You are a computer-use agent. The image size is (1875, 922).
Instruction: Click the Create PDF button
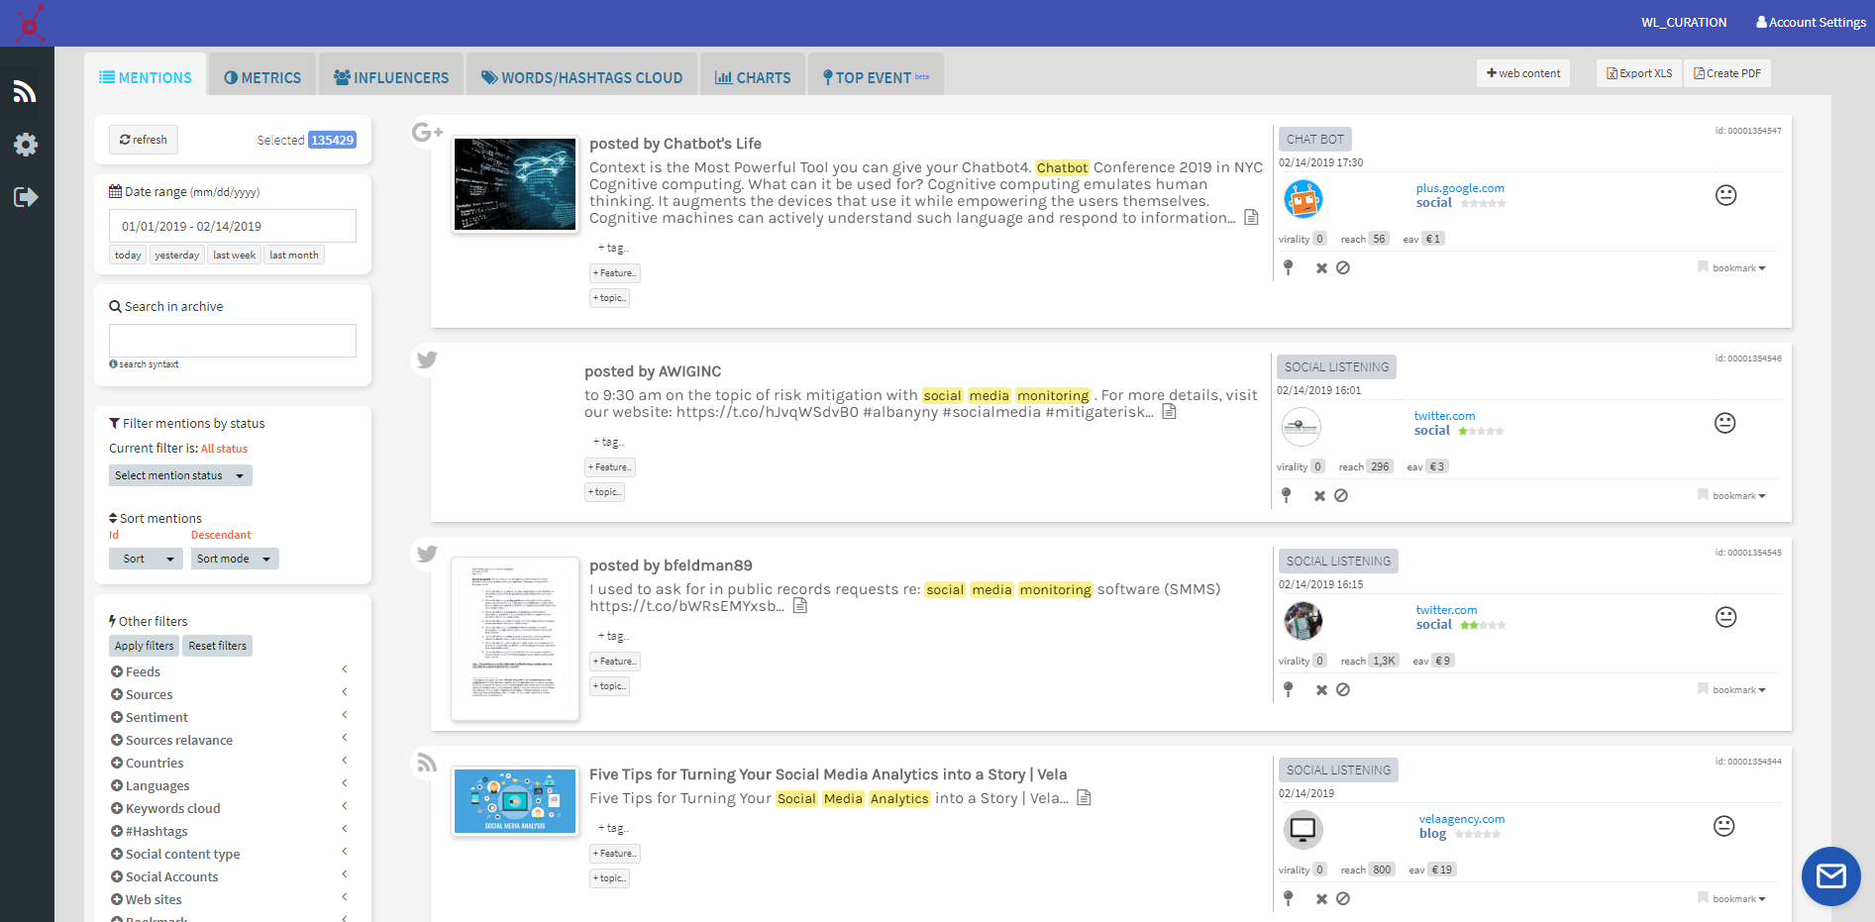click(x=1727, y=73)
